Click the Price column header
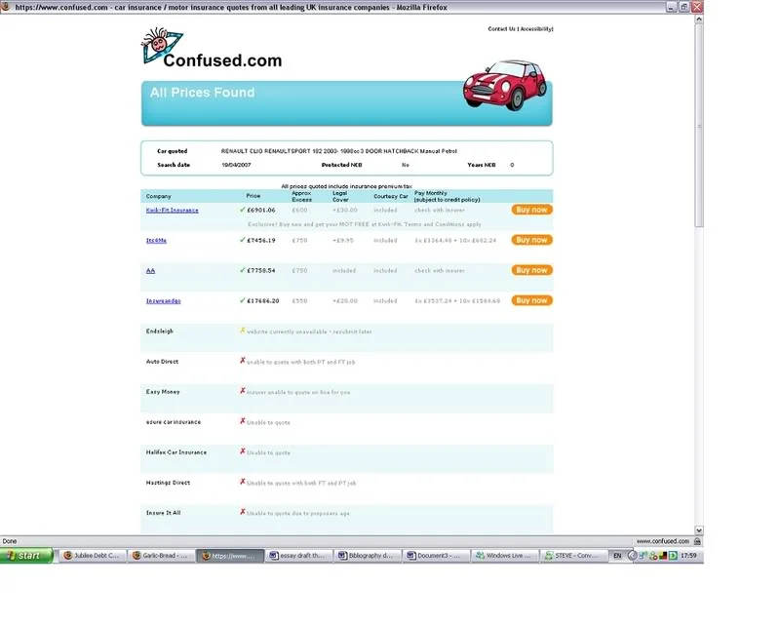 [x=253, y=196]
